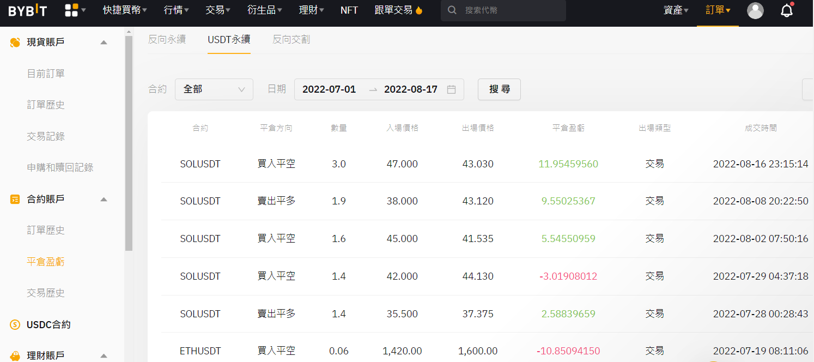Open the apps grid menu icon

click(71, 10)
